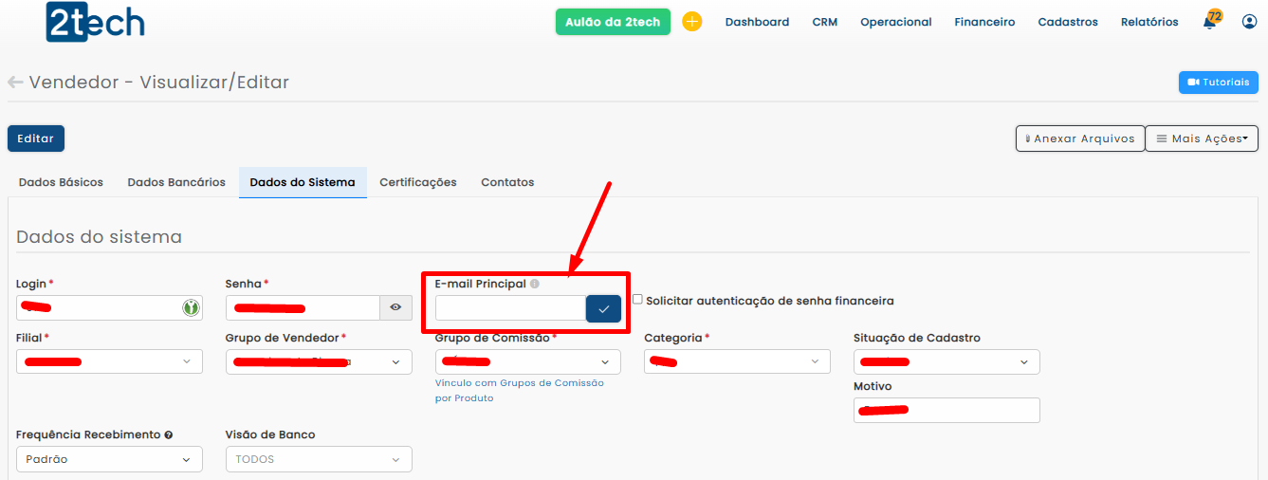Open the Mais Ações dropdown menu
This screenshot has width=1268, height=480.
coord(1202,138)
